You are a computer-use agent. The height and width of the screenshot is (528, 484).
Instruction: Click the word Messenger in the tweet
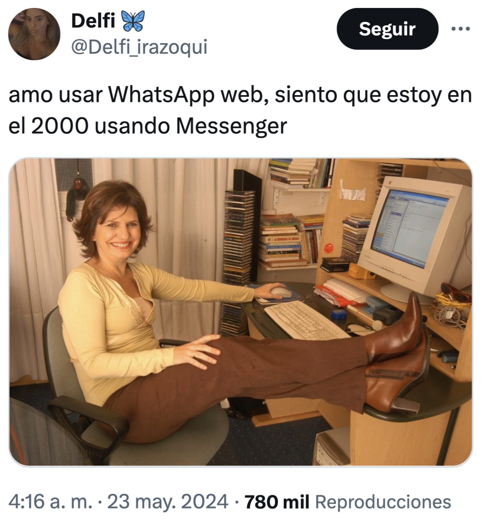231,127
